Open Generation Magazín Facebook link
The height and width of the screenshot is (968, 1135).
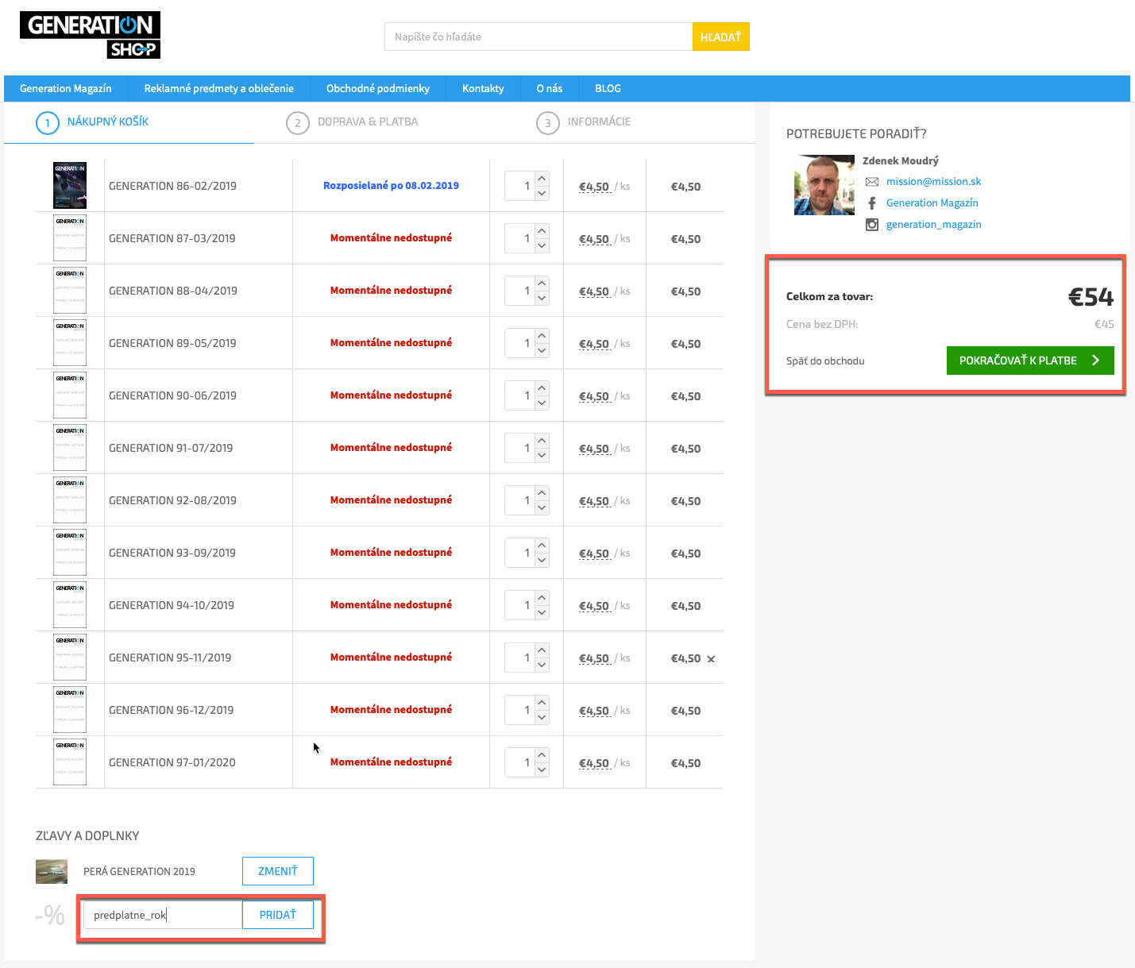tap(932, 203)
